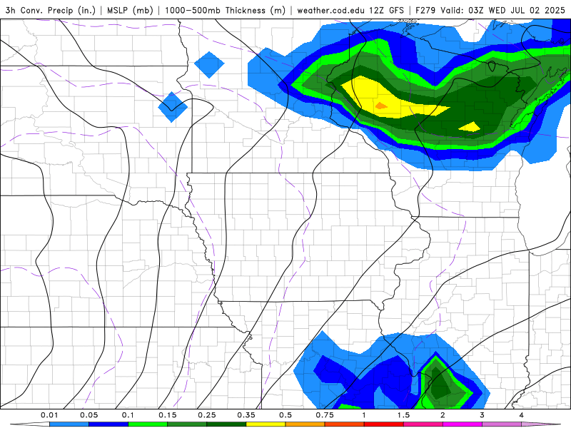Click the yellow 0.35–0.5 legend swatch
The width and height of the screenshot is (571, 428).
266,424
